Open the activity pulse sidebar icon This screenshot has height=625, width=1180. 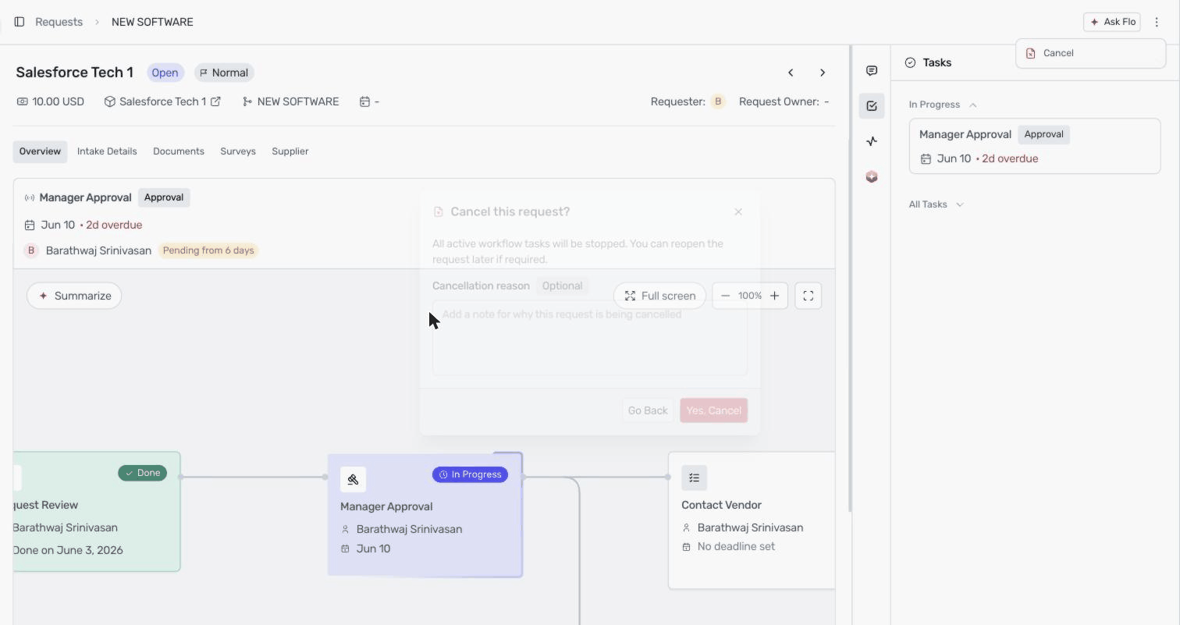tap(872, 141)
